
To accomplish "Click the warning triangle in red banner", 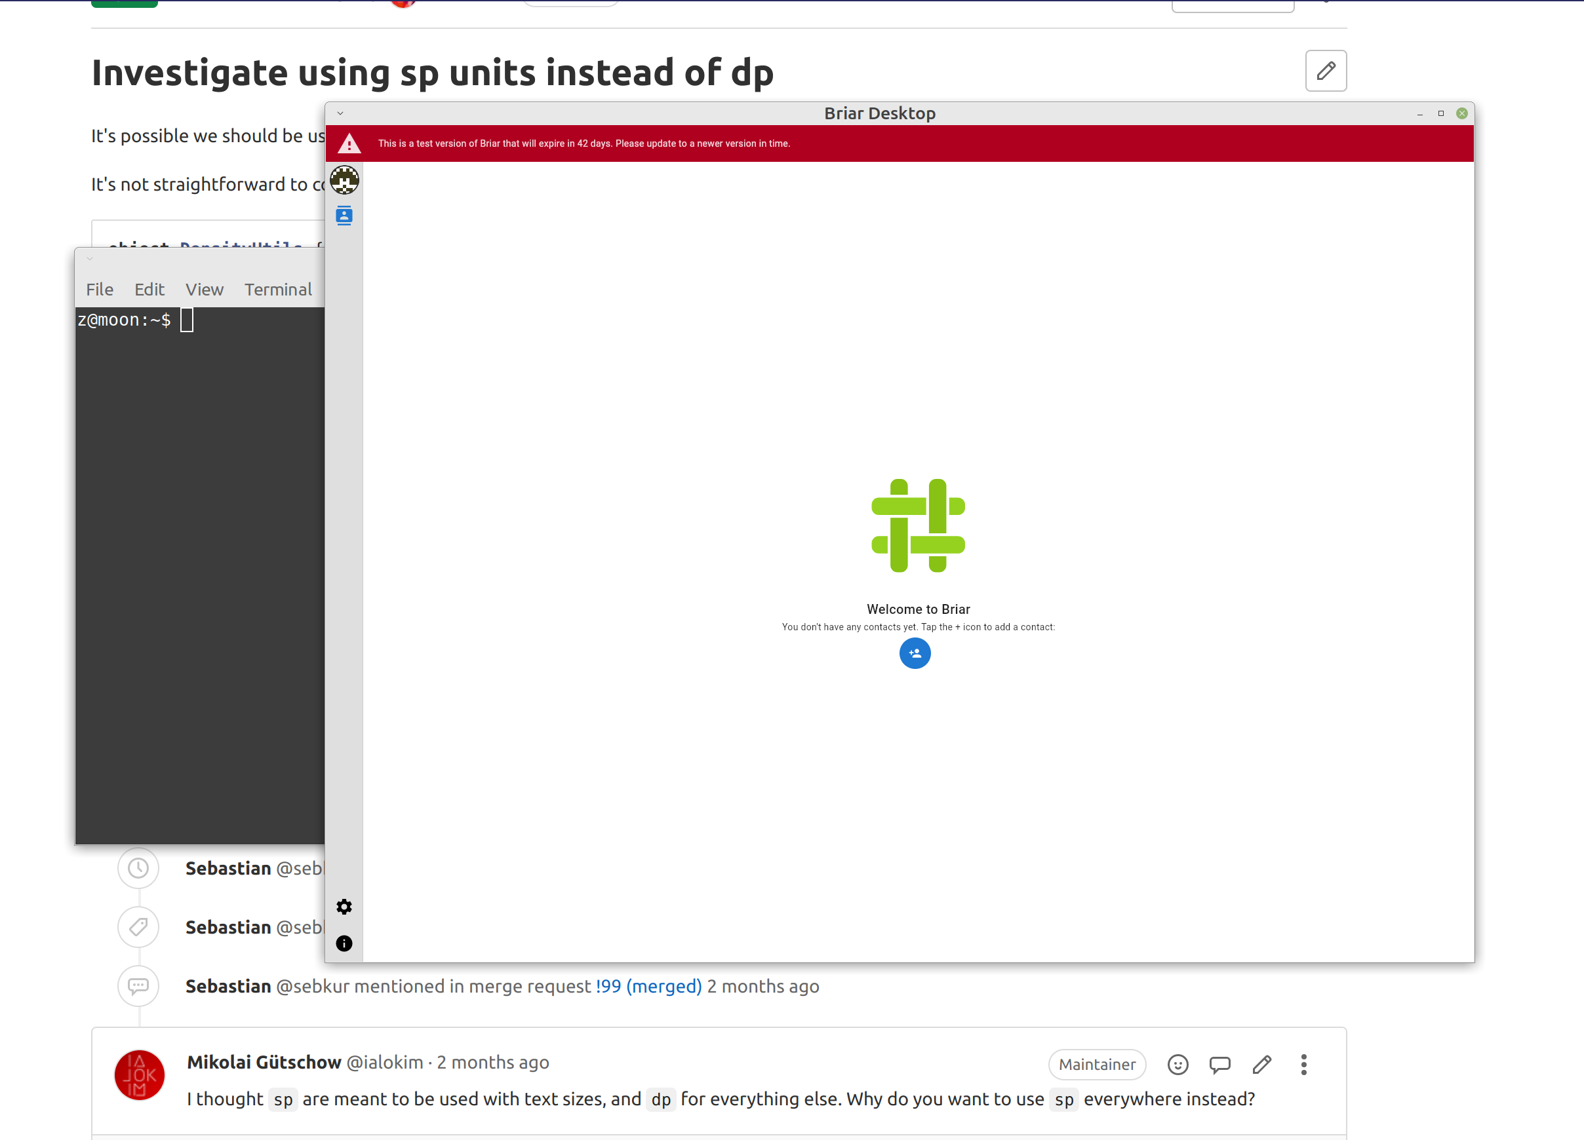I will pyautogui.click(x=349, y=143).
